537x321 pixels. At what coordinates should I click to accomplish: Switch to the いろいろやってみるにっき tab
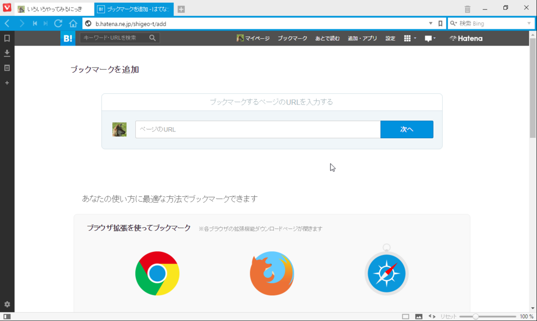(54, 9)
